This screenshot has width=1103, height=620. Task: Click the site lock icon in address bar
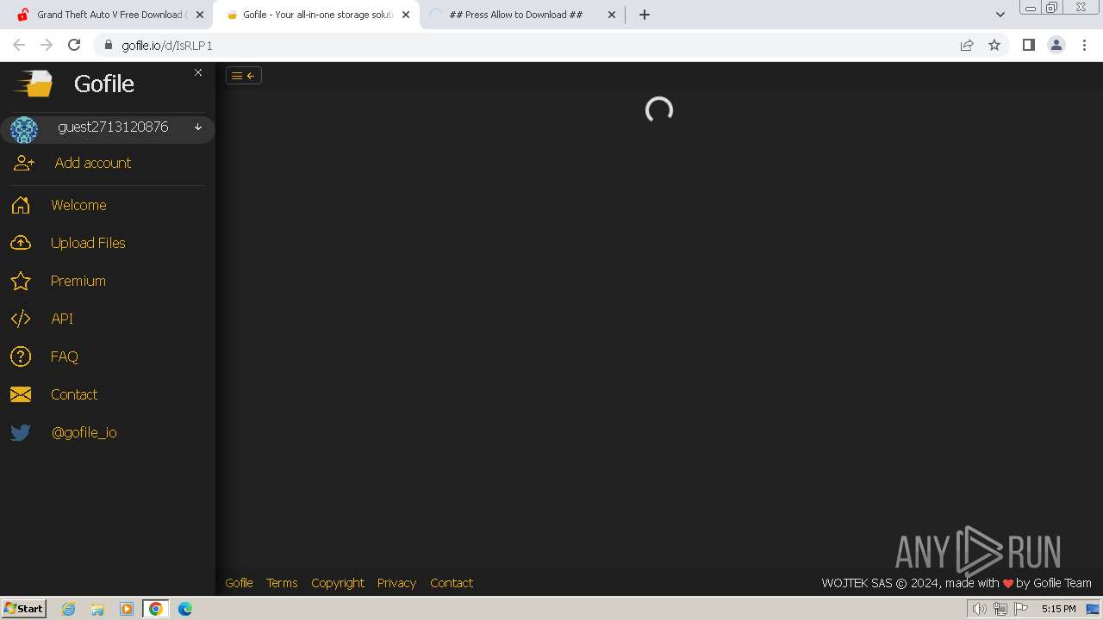[109, 46]
